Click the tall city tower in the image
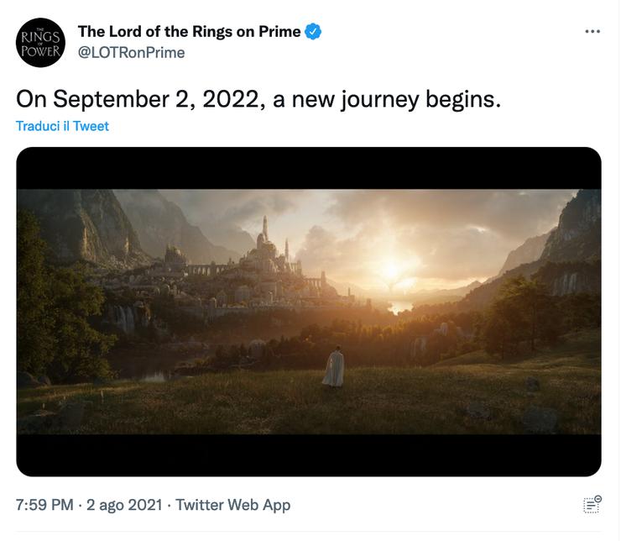The image size is (621, 541). [265, 228]
